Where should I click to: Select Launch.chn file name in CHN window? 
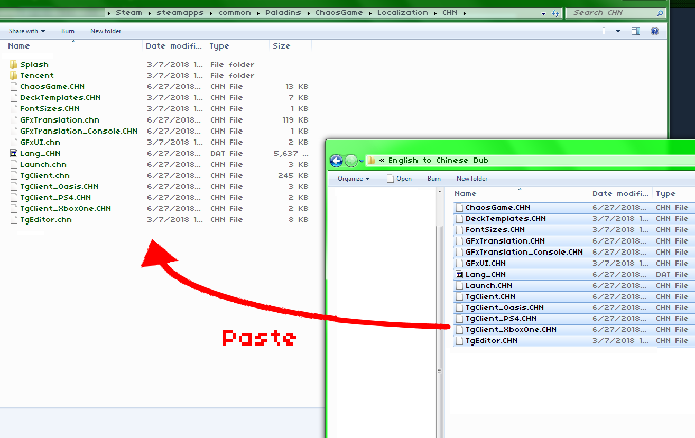43,164
